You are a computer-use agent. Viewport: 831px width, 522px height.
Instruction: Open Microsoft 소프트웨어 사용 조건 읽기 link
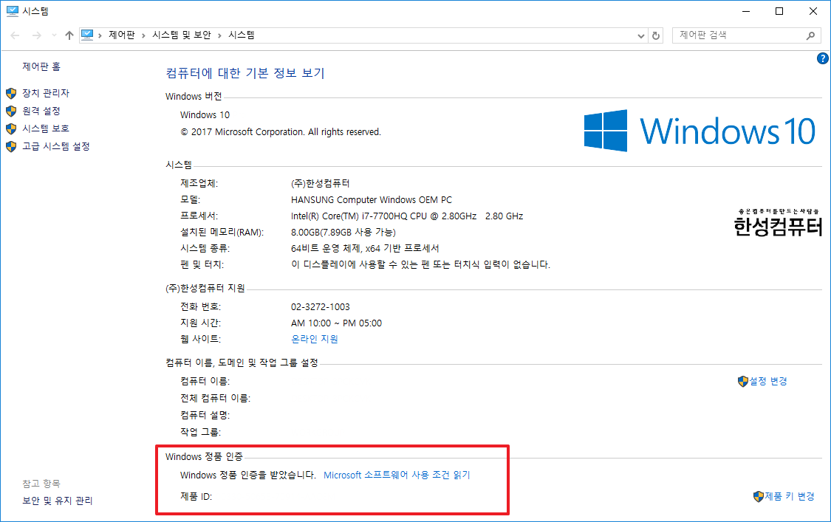[397, 475]
